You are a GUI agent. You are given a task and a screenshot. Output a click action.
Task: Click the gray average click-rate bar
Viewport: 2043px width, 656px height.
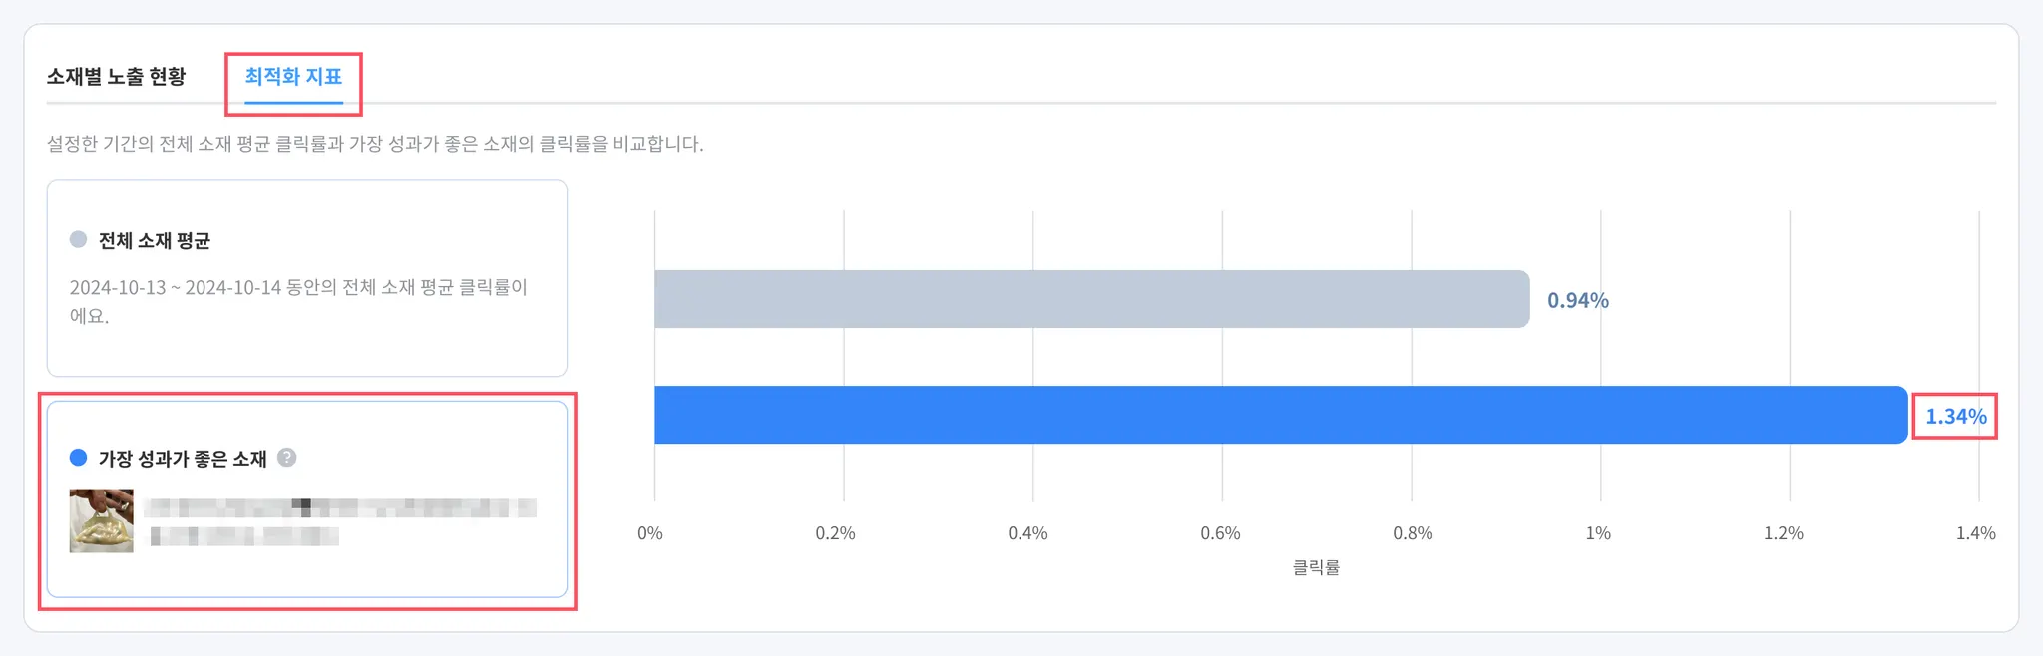click(x=1091, y=299)
